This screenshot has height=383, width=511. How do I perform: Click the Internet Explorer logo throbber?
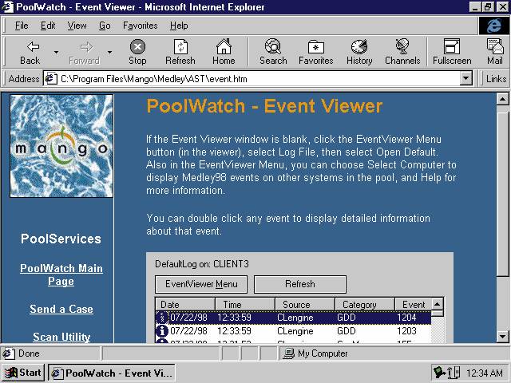(494, 26)
